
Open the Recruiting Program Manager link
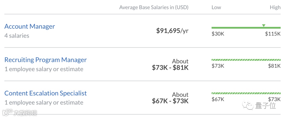click(x=45, y=60)
